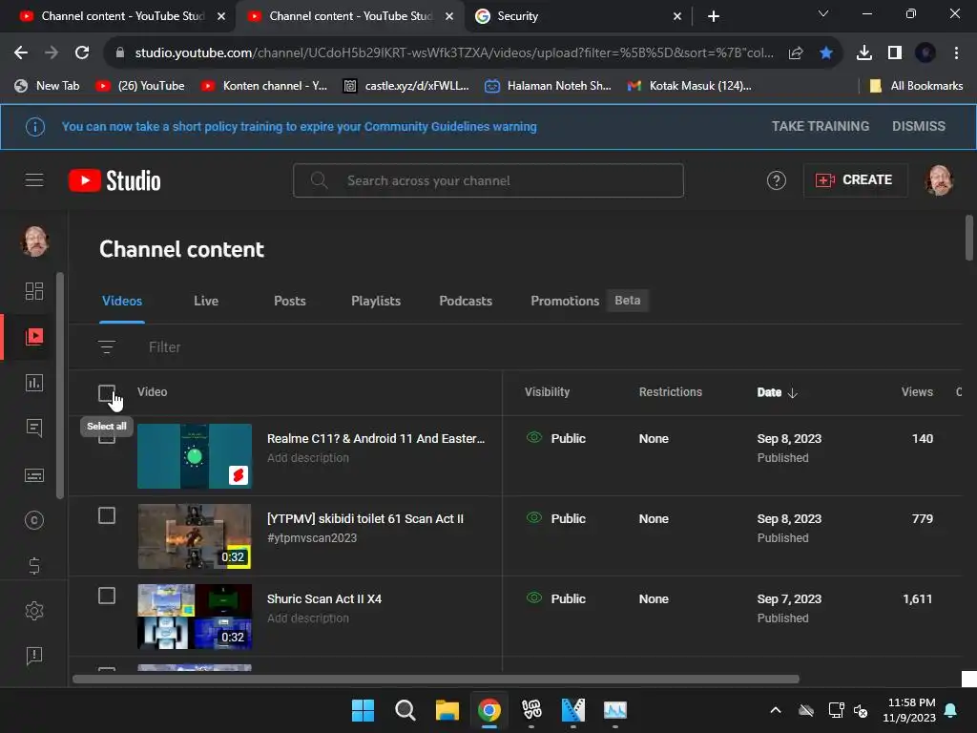Open the Settings gear in sidebar

(x=33, y=611)
